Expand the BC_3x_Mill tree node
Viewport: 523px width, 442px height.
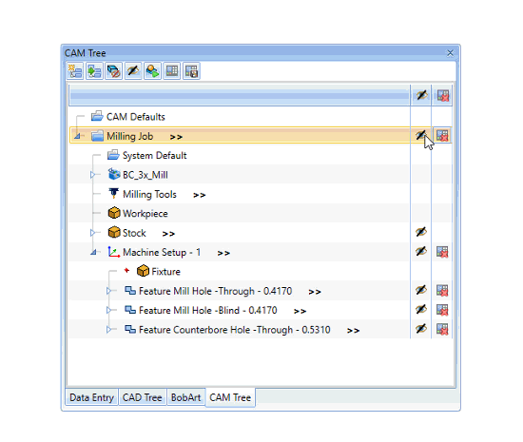93,175
